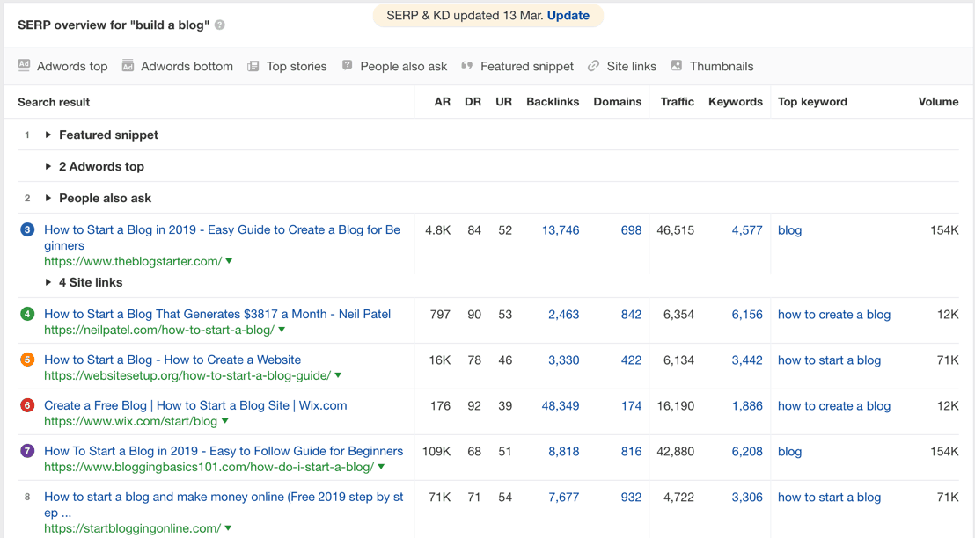Click 'how to create a blog' in Neil Patel row
The width and height of the screenshot is (975, 538).
[x=834, y=315]
